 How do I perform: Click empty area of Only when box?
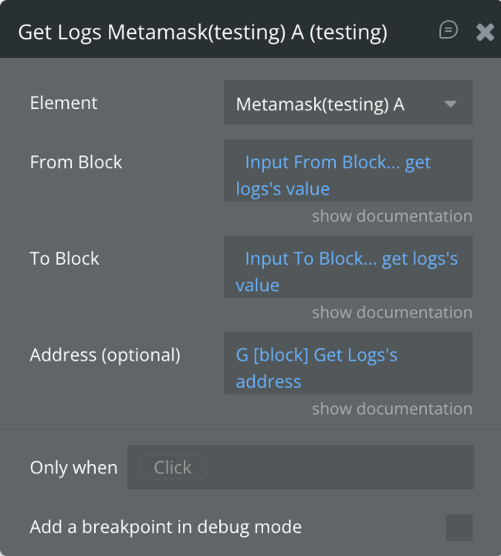(x=340, y=467)
